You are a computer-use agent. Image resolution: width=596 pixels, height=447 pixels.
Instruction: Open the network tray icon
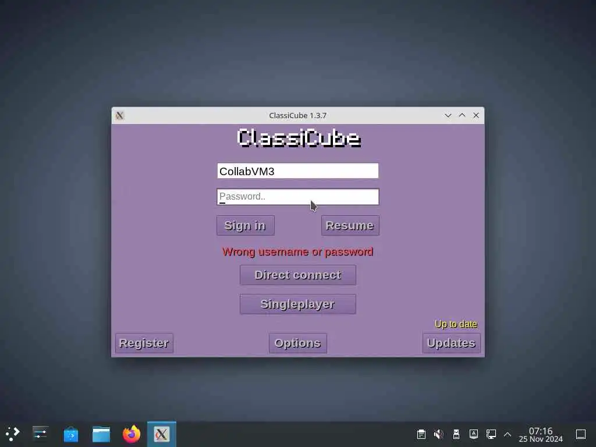coord(491,434)
